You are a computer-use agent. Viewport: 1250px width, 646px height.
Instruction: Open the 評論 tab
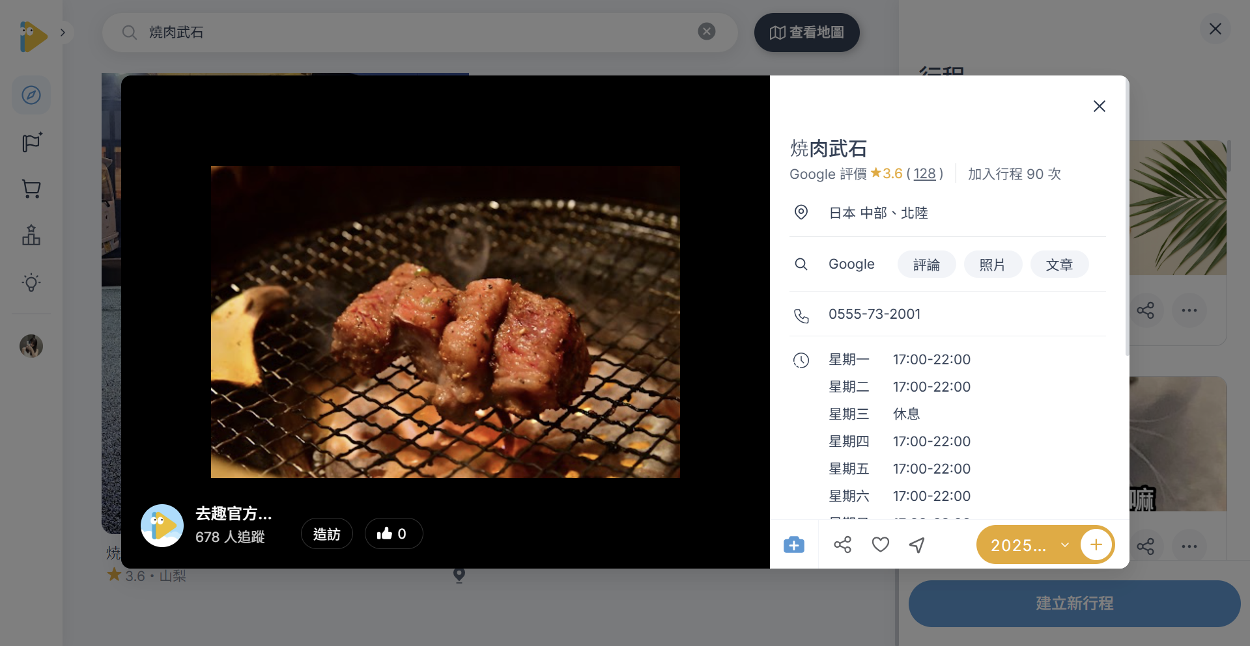pyautogui.click(x=926, y=264)
